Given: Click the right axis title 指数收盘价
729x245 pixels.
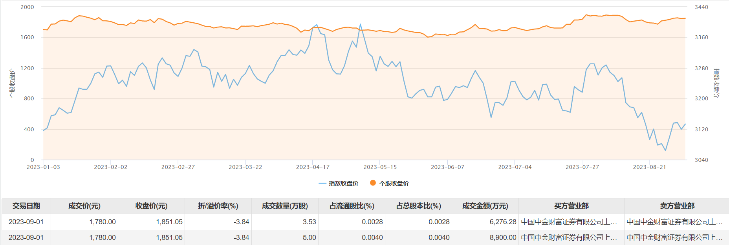Looking at the screenshot, I should coord(717,83).
